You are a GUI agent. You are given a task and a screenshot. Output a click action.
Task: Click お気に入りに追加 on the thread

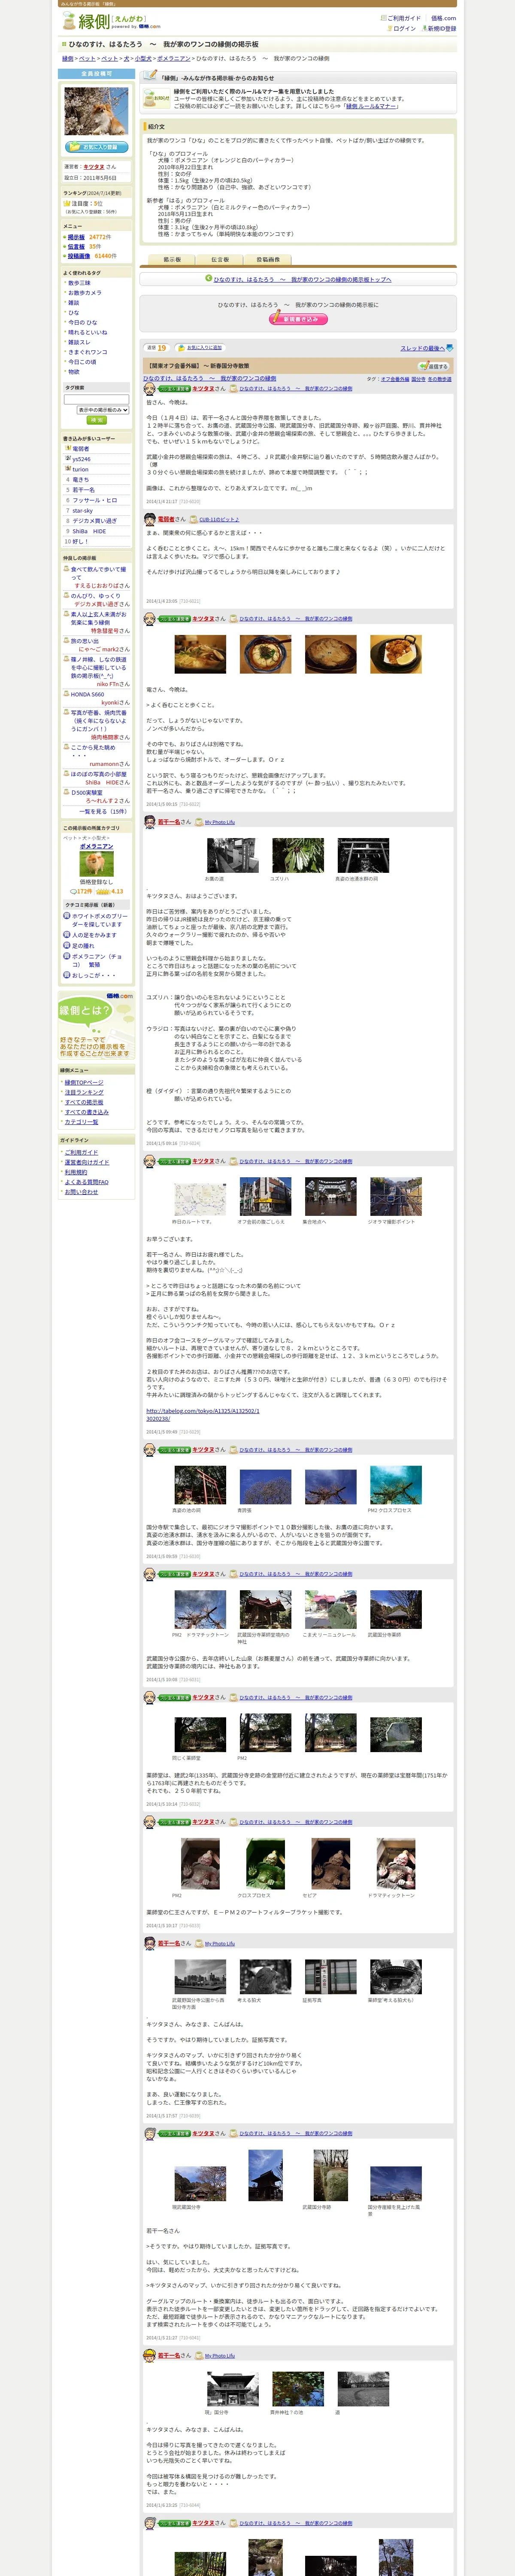coord(204,348)
